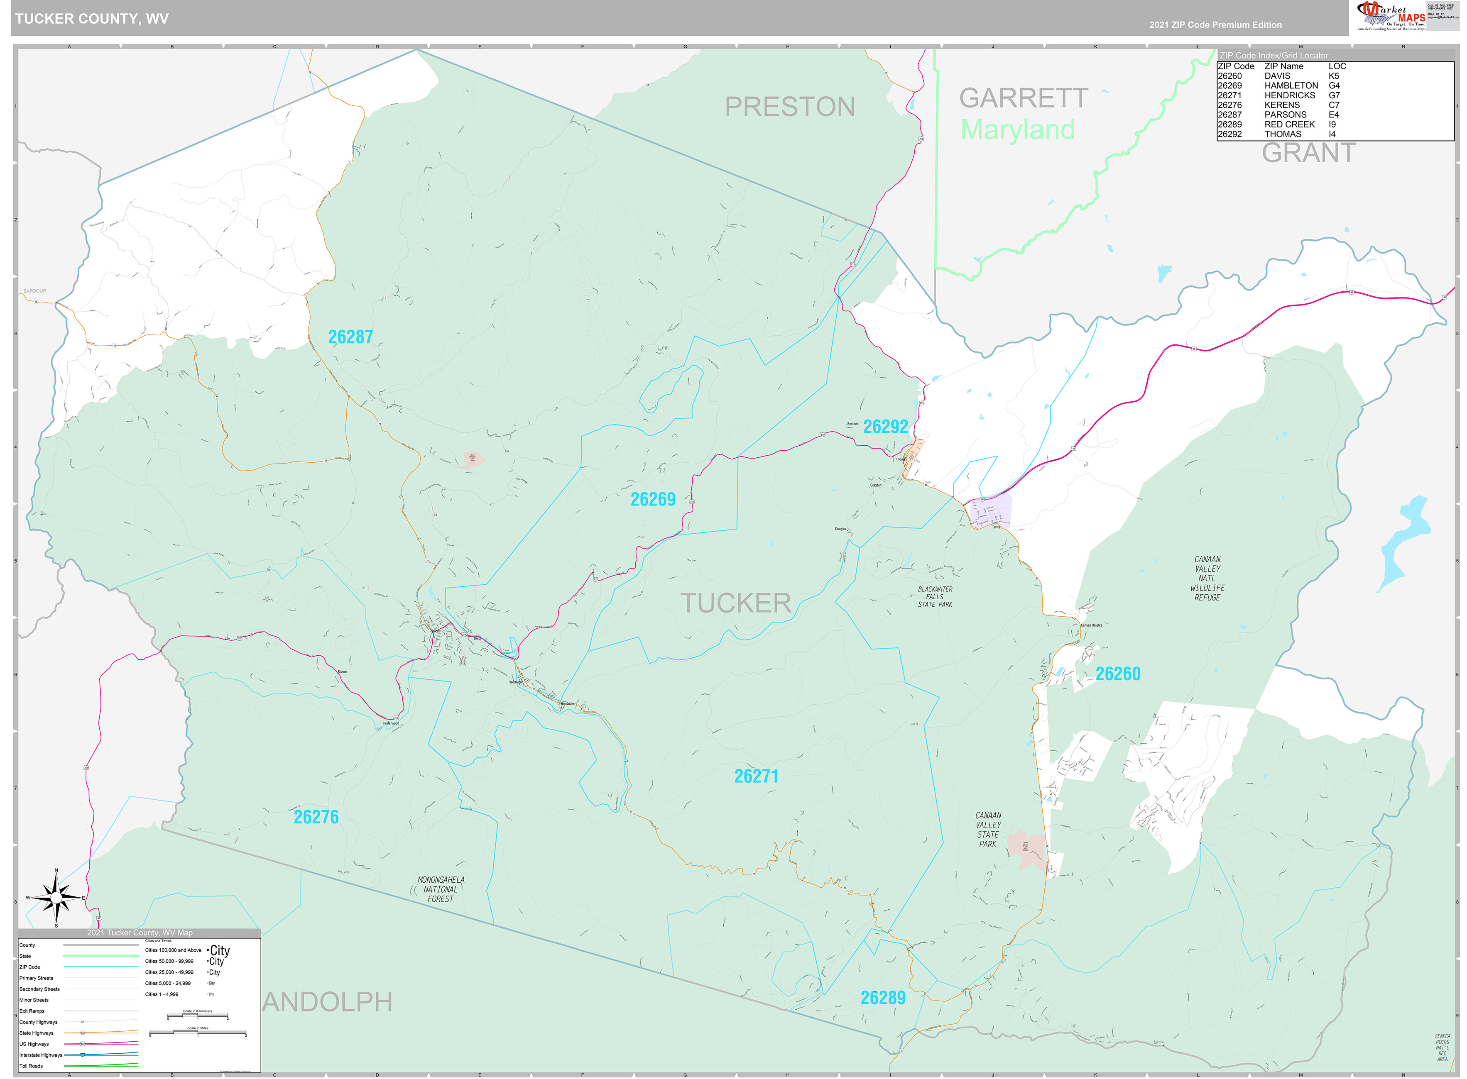Click the small 'Canaan Heights' place label
Image resolution: width=1467 pixels, height=1079 pixels.
pos(1091,625)
